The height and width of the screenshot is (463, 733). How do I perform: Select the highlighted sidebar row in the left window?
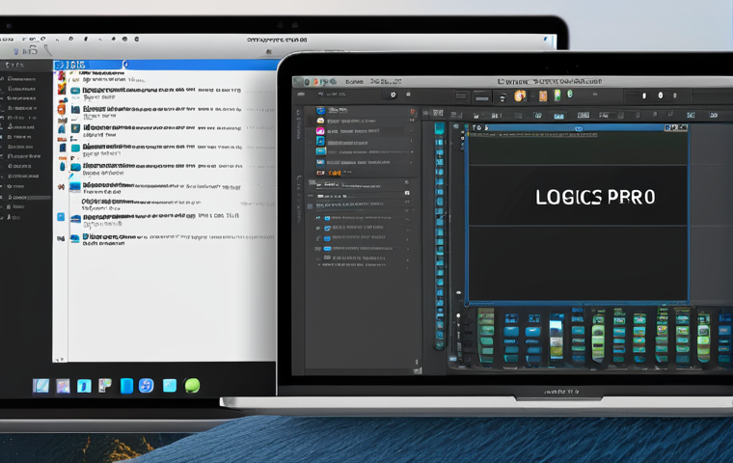pyautogui.click(x=26, y=198)
